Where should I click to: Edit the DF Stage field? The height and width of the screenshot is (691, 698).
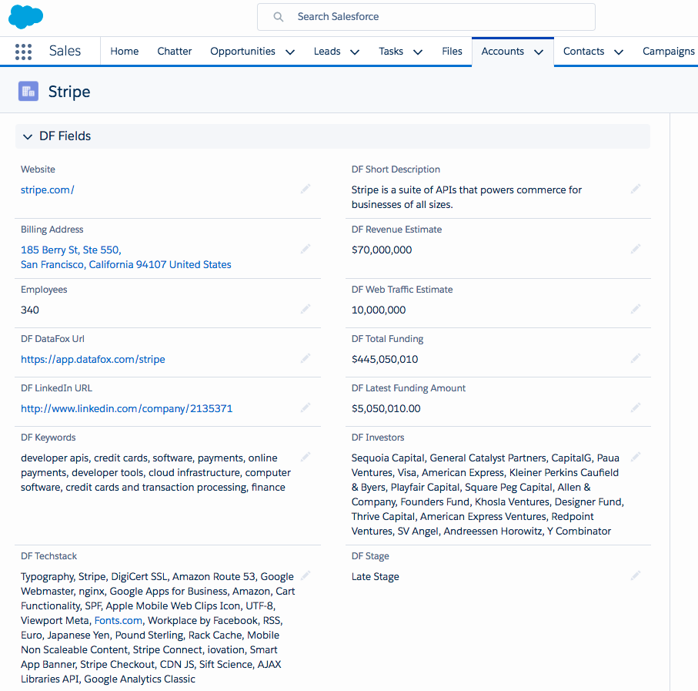(x=635, y=575)
